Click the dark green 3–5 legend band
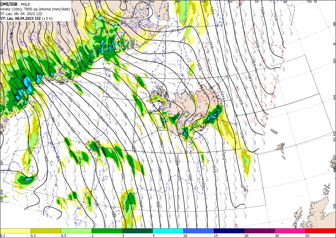The height and width of the screenshot is (238, 336). tap(137, 231)
